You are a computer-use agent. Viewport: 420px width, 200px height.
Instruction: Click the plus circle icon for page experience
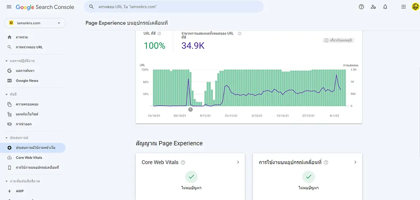[x=10, y=148]
